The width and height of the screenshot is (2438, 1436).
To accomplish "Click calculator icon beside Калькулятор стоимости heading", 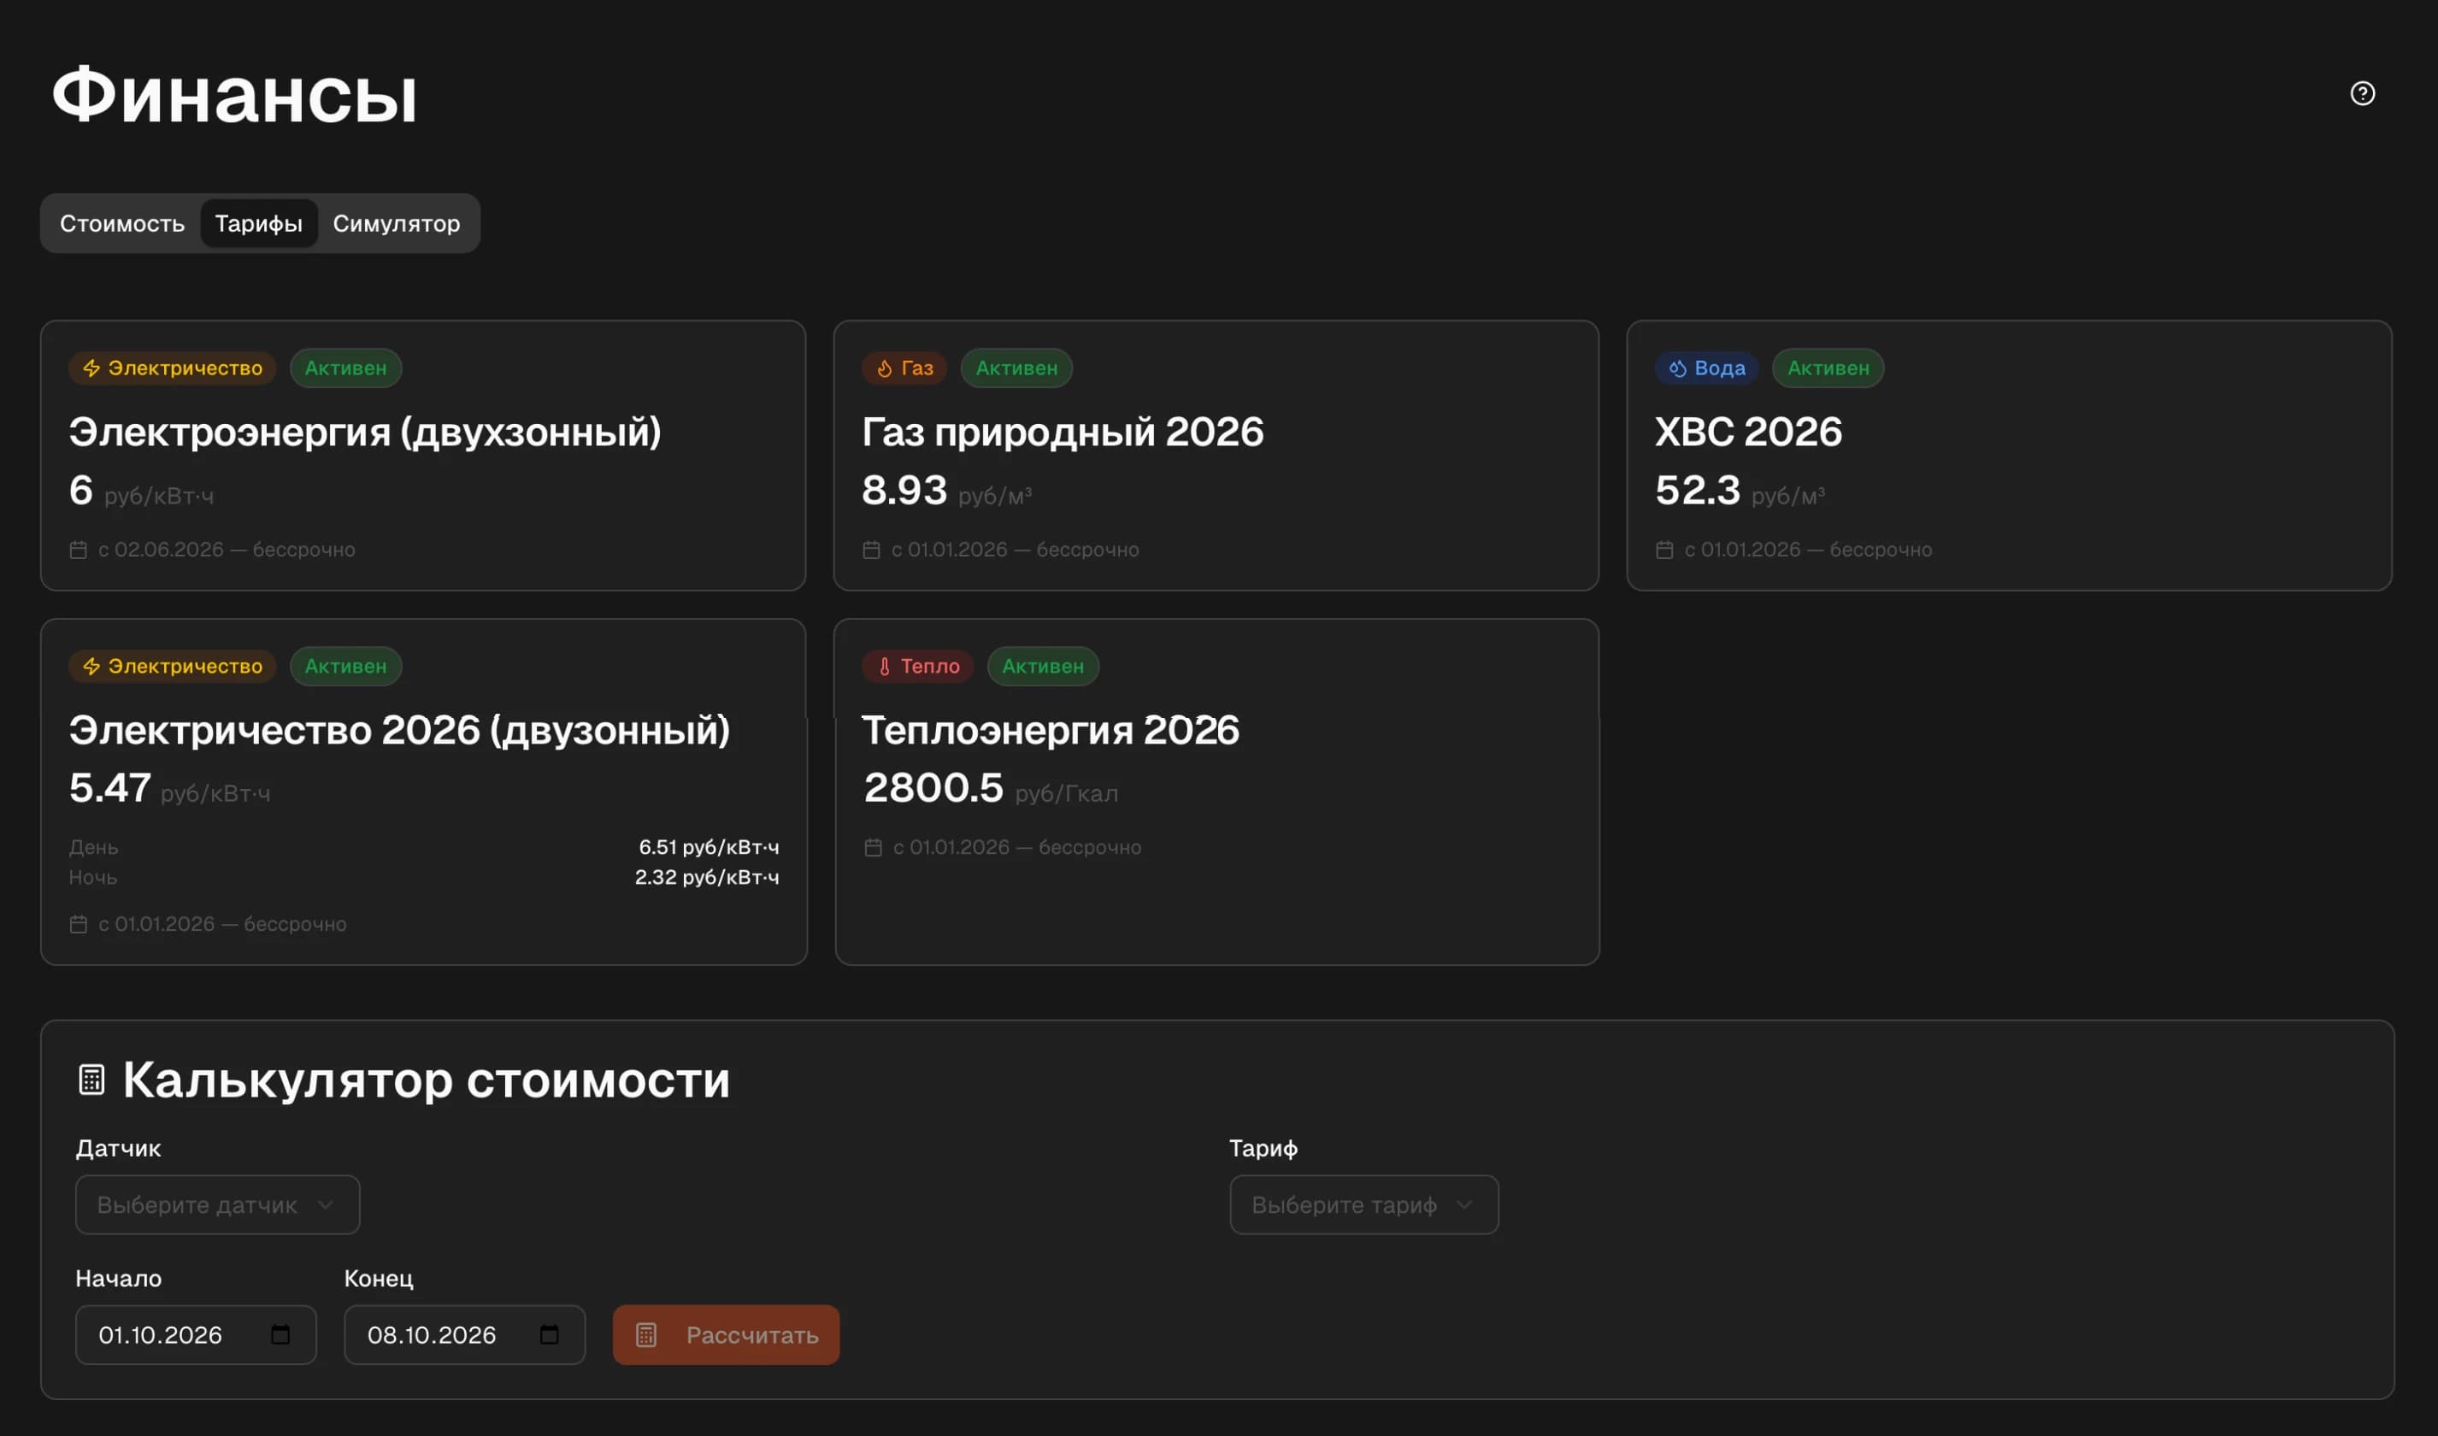I will pos(91,1079).
